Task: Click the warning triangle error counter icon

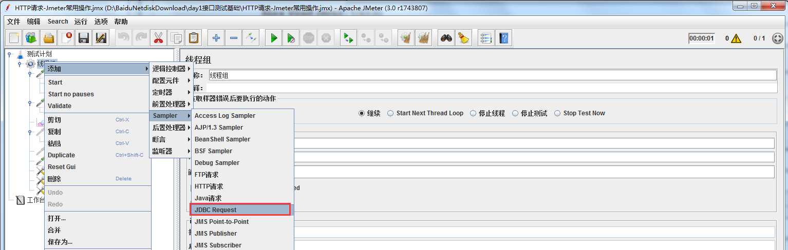Action: coord(736,38)
